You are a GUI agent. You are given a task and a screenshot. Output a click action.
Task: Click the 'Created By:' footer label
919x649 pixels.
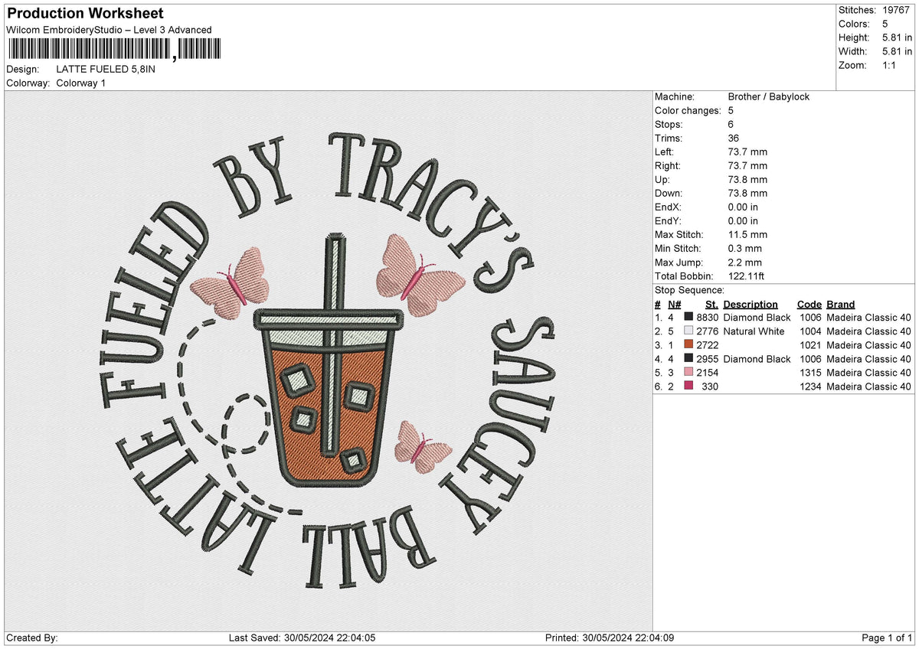32,638
